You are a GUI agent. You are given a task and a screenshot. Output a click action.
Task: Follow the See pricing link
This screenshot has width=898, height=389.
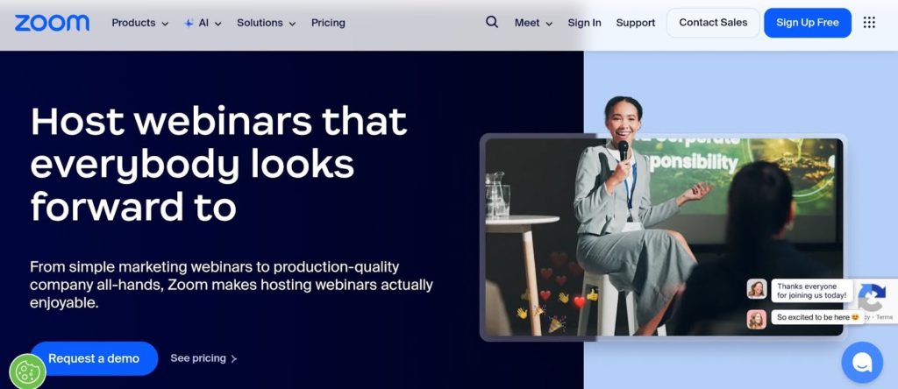pyautogui.click(x=198, y=358)
